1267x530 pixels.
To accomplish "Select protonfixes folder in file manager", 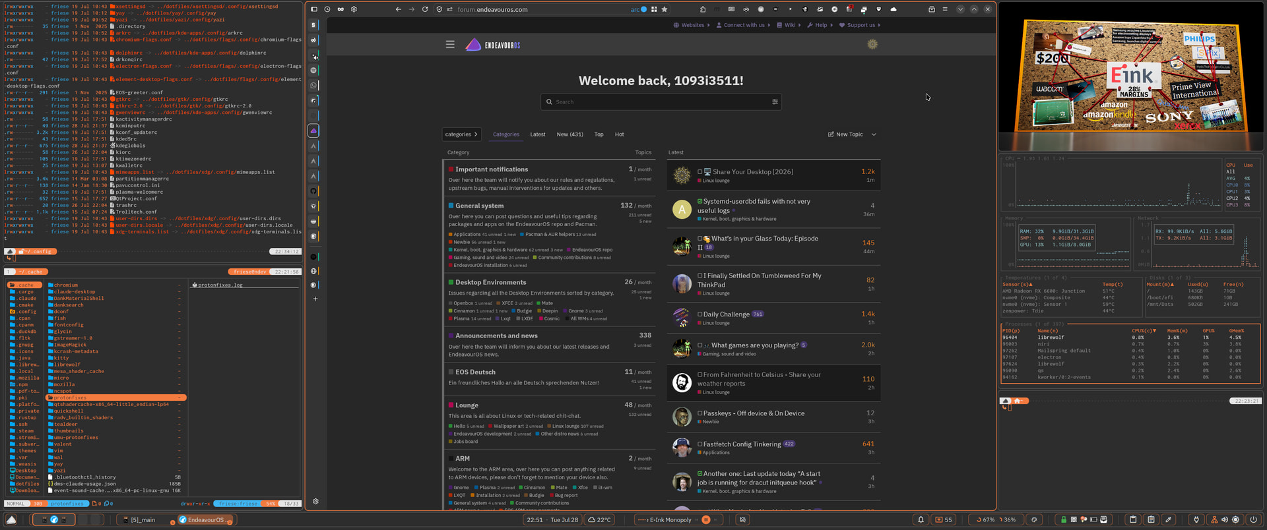I will click(x=116, y=398).
